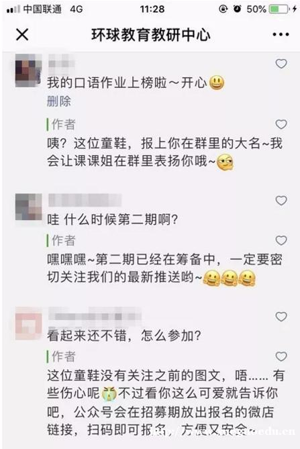Tap the 删除 link under first comment

pyautogui.click(x=59, y=101)
